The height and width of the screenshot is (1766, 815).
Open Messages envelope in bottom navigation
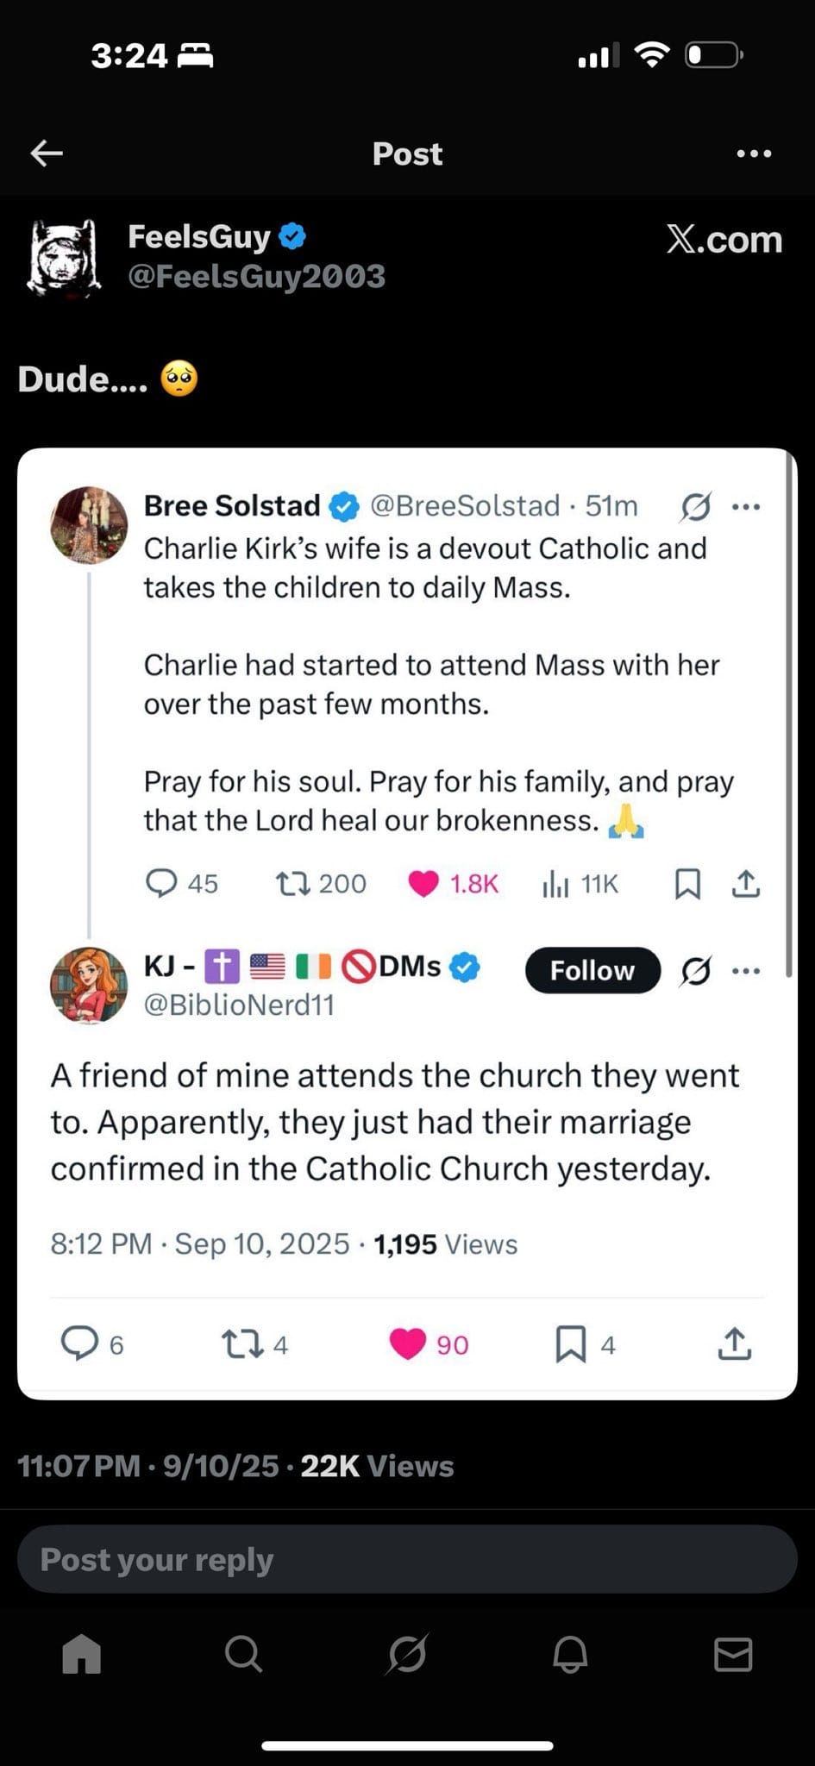(733, 1655)
